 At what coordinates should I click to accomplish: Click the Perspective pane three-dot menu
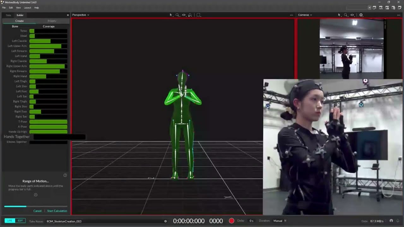coord(291,15)
